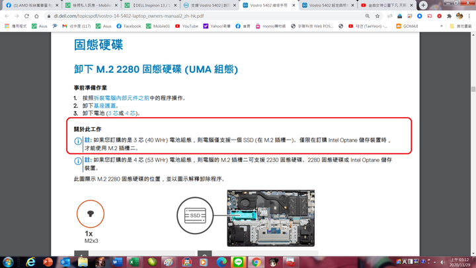Show hidden system tray icons
The width and height of the screenshot is (476, 268).
click(435, 262)
